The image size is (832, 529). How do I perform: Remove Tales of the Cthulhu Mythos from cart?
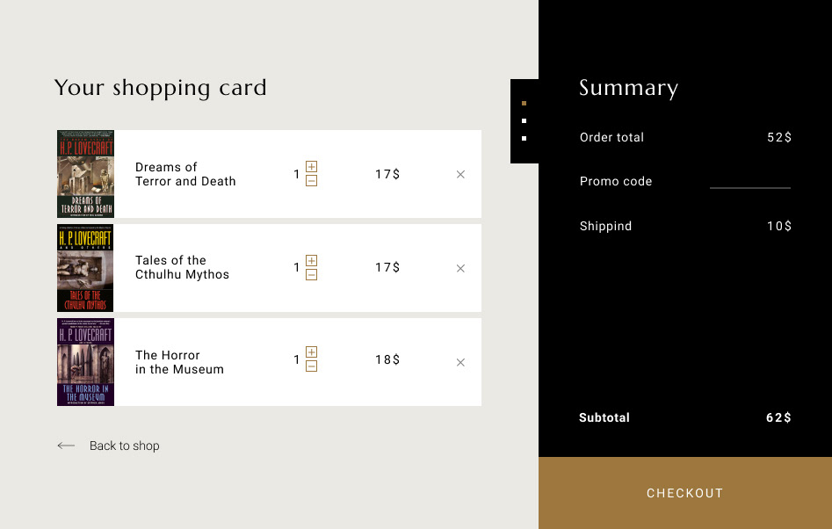point(460,269)
